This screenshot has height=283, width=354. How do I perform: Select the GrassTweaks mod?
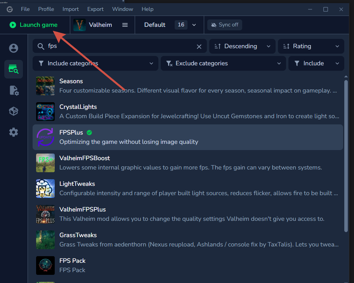[x=188, y=240]
